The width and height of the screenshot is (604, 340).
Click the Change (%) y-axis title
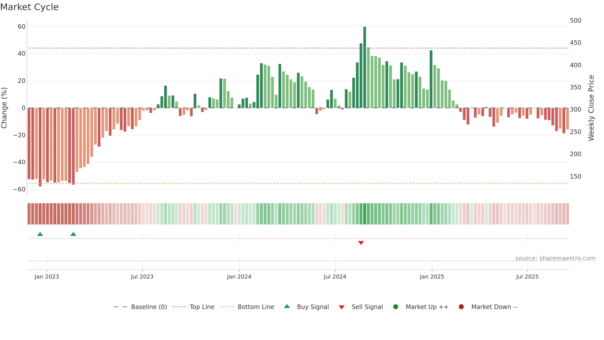click(4, 108)
